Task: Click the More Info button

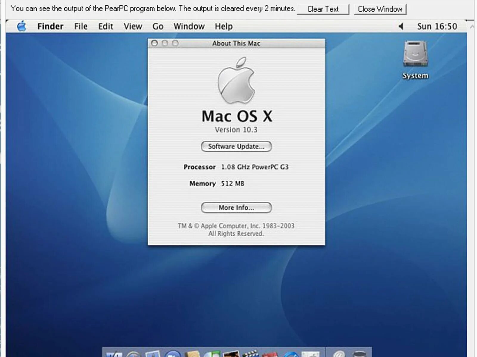Action: pos(236,208)
